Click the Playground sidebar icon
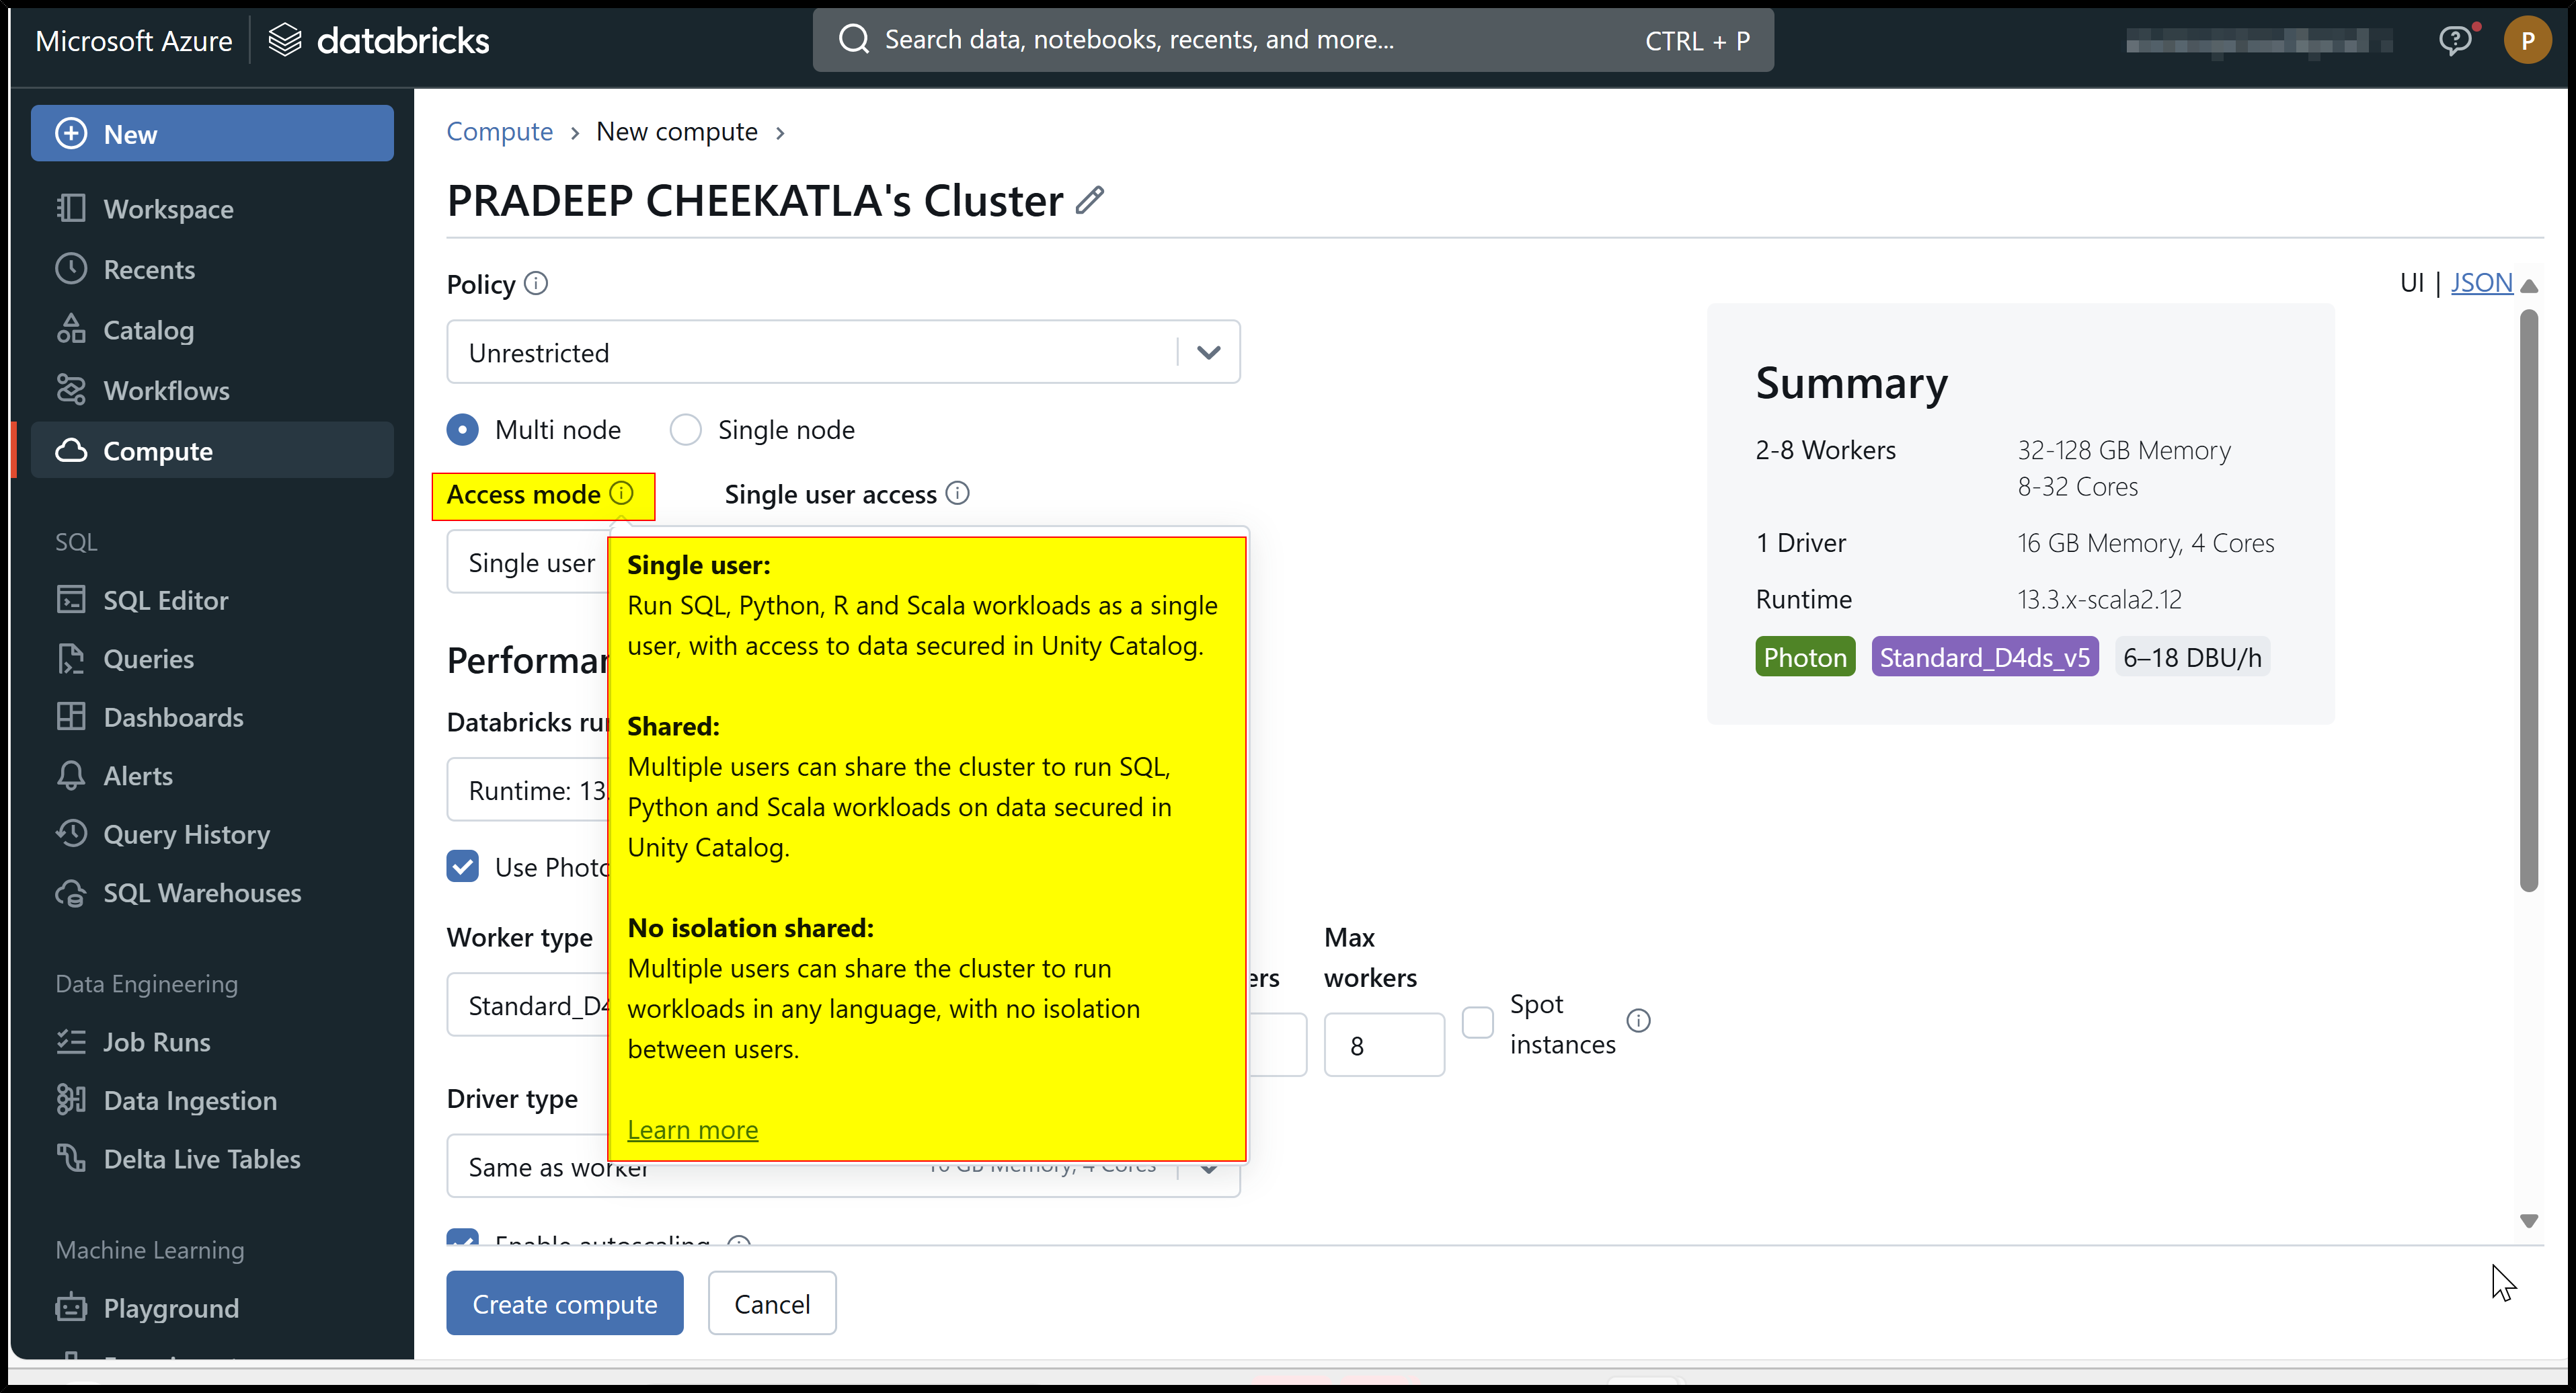This screenshot has width=2576, height=1393. click(x=71, y=1307)
